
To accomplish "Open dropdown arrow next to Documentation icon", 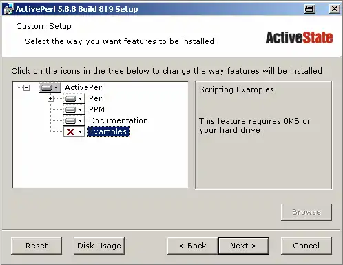I will pos(80,120).
